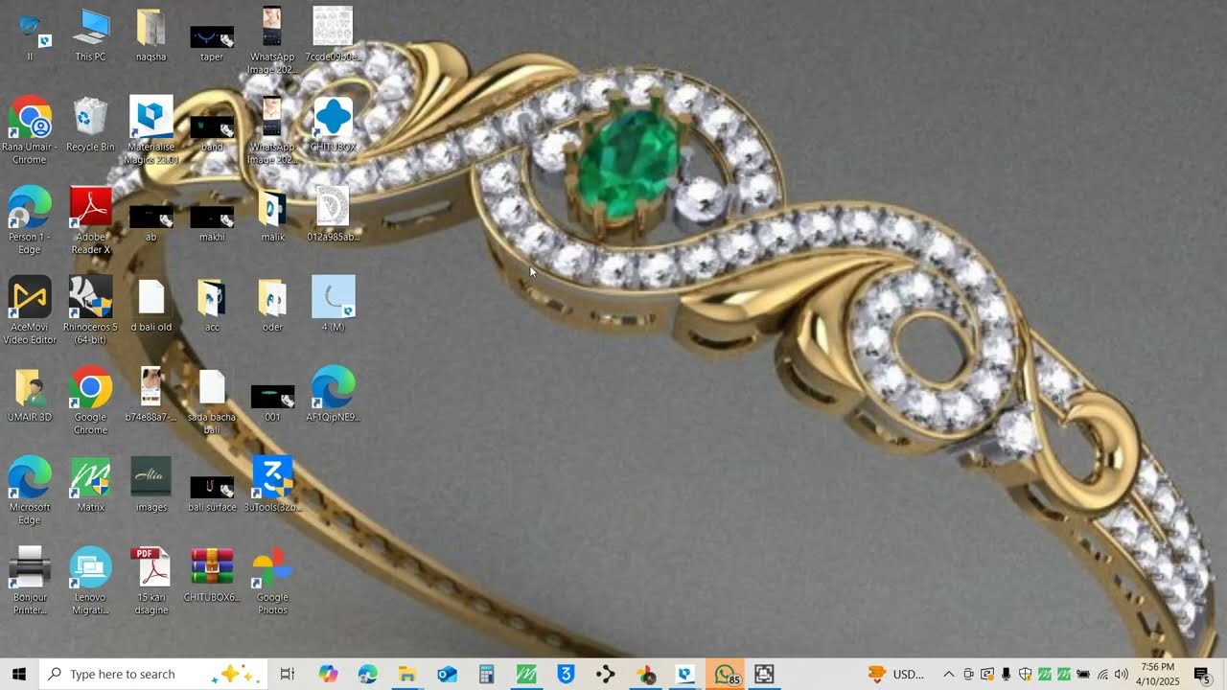
Task: Select the malik folder
Action: pos(272,216)
